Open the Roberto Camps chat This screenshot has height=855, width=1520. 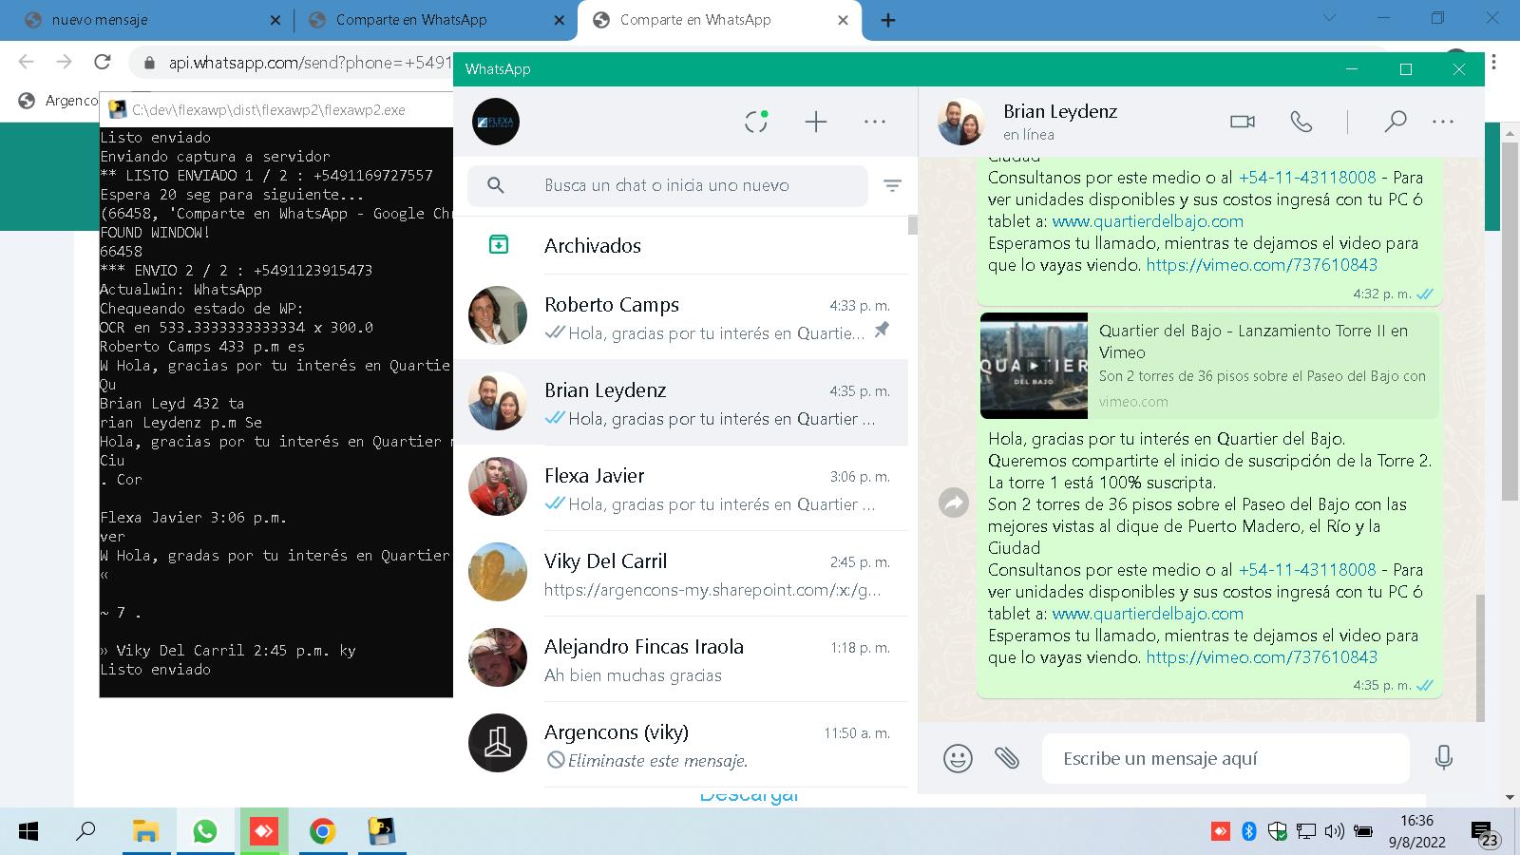point(681,317)
